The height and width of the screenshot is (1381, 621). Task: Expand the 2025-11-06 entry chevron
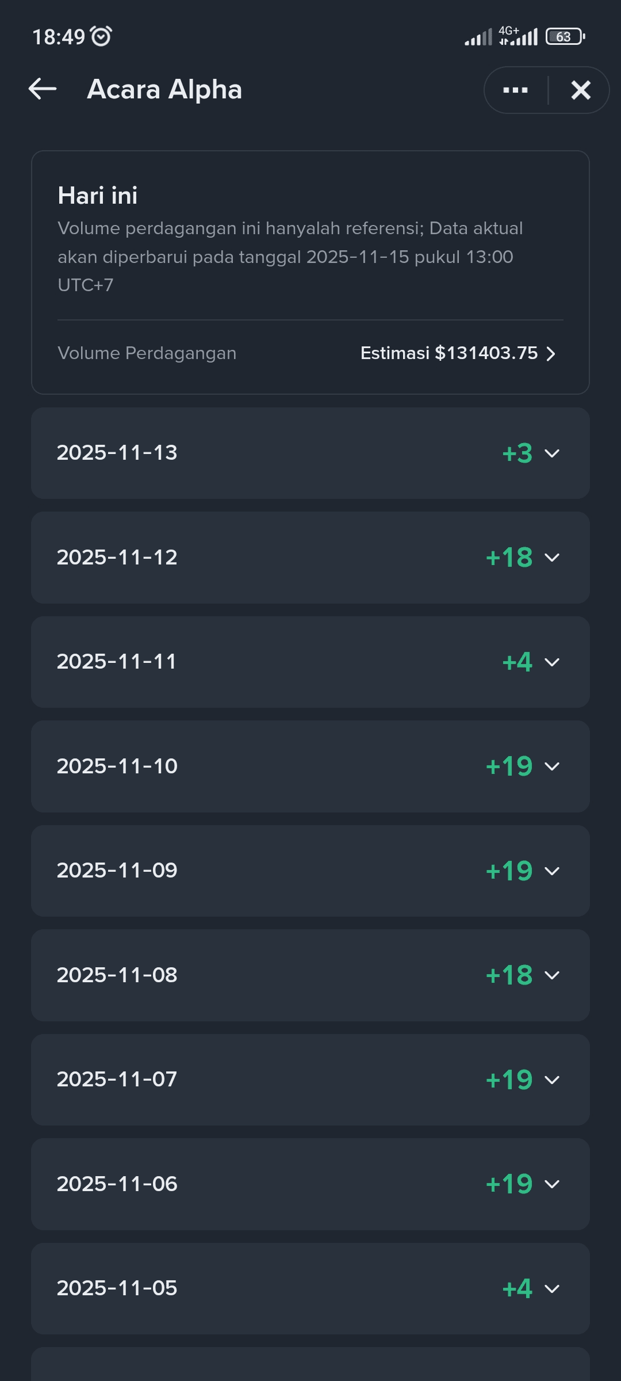click(552, 1184)
